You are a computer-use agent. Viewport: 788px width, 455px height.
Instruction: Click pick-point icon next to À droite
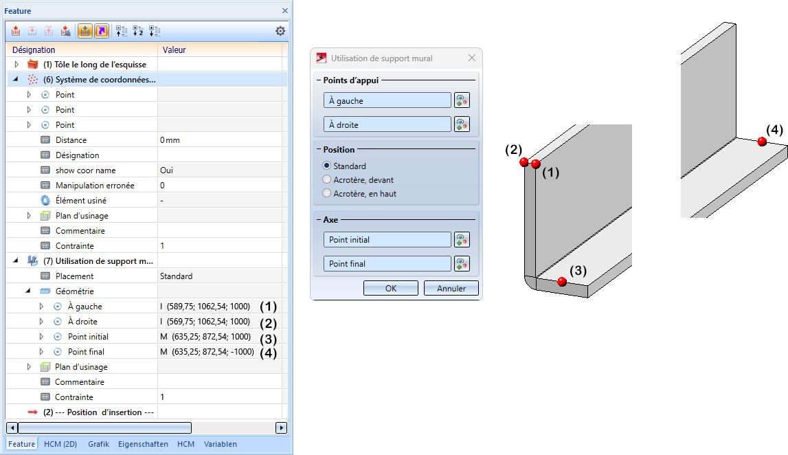pos(462,124)
